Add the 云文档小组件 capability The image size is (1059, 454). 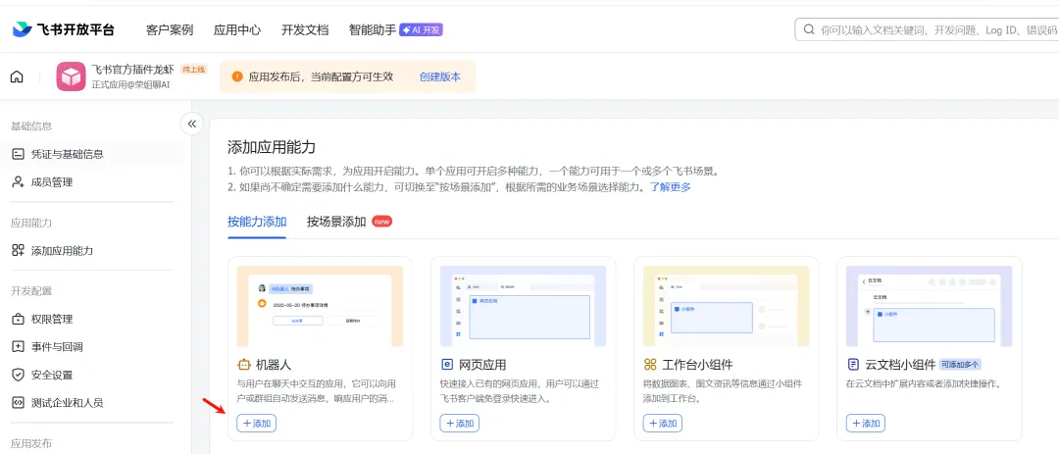pos(866,424)
